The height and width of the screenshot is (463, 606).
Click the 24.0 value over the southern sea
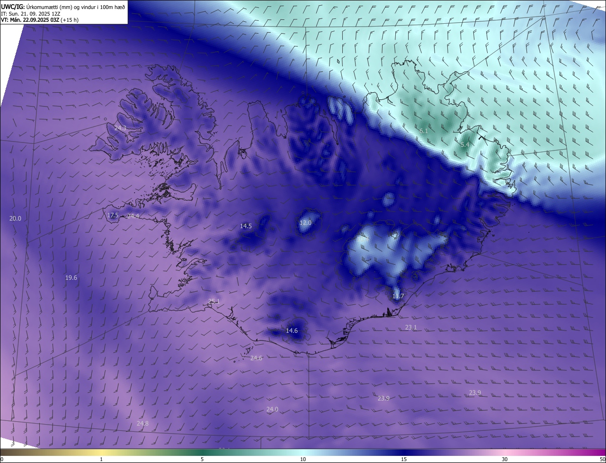click(272, 409)
